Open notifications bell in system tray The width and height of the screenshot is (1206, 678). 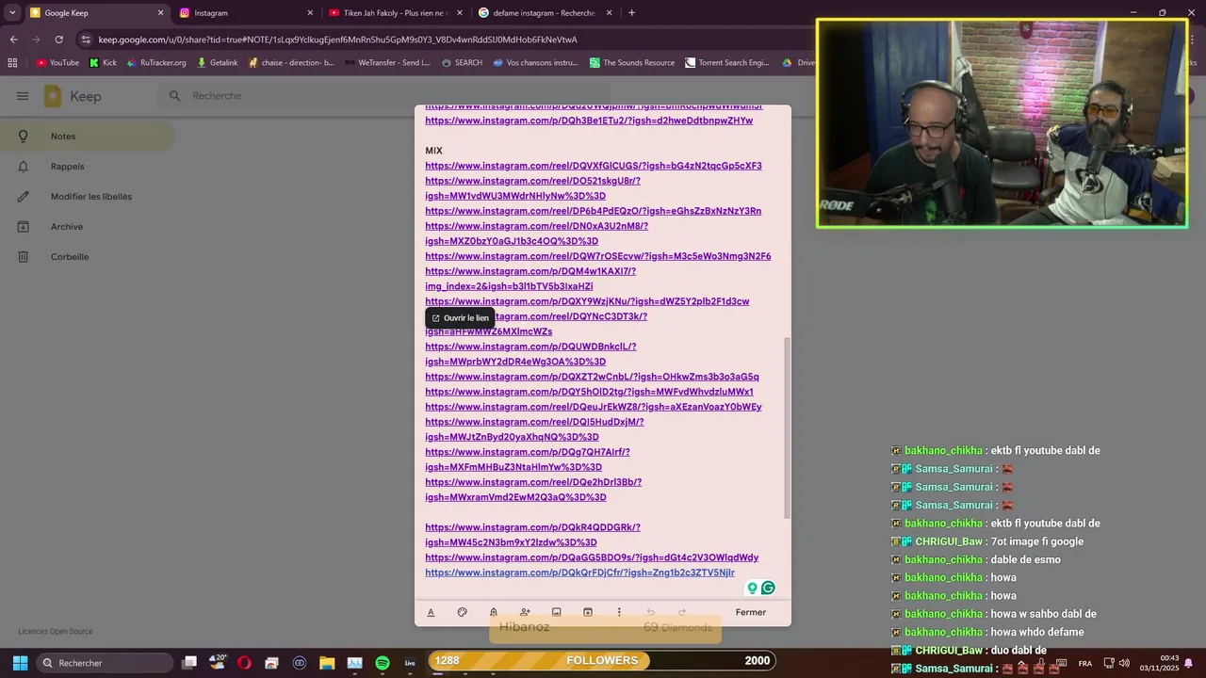(1188, 663)
